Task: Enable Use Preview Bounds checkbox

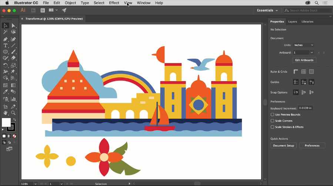Action: 272,114
